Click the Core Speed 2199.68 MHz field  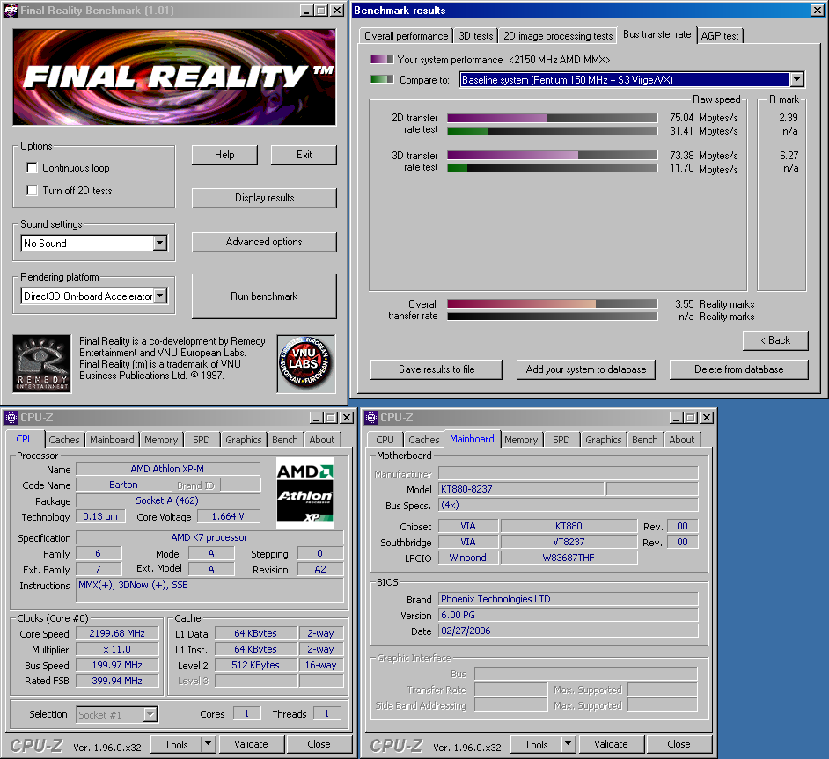point(117,633)
